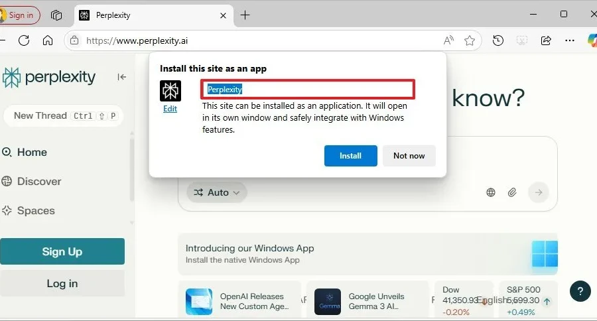The width and height of the screenshot is (597, 321).
Task: Open the tab actions (workspaces) icon
Action: tap(56, 15)
